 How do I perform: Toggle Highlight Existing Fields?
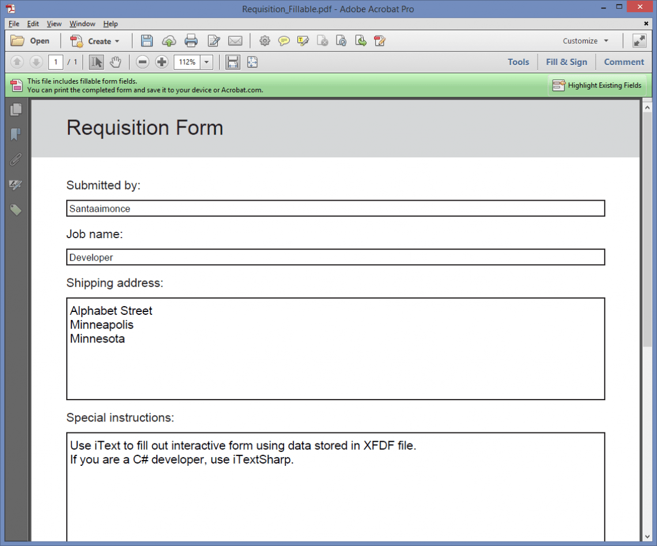pyautogui.click(x=598, y=85)
